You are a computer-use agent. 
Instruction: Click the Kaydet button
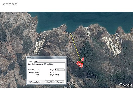[50, 82]
